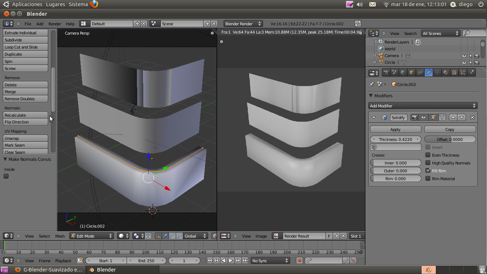
Task: Click the Thickness value slider
Action: (395, 139)
